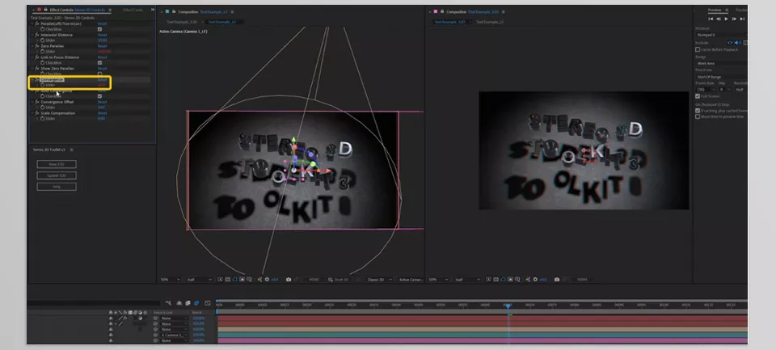The width and height of the screenshot is (776, 350).
Task: Collapse the Convergence Offset effect group
Action: pos(32,102)
